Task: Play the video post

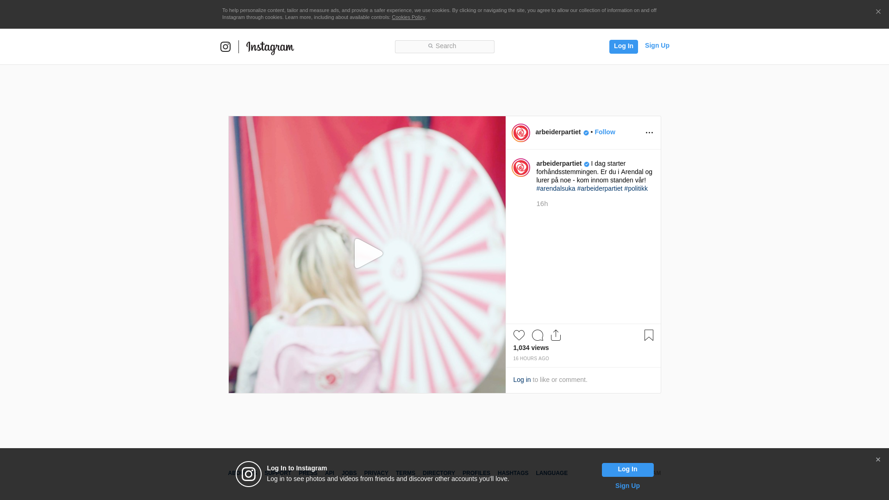Action: 368,254
